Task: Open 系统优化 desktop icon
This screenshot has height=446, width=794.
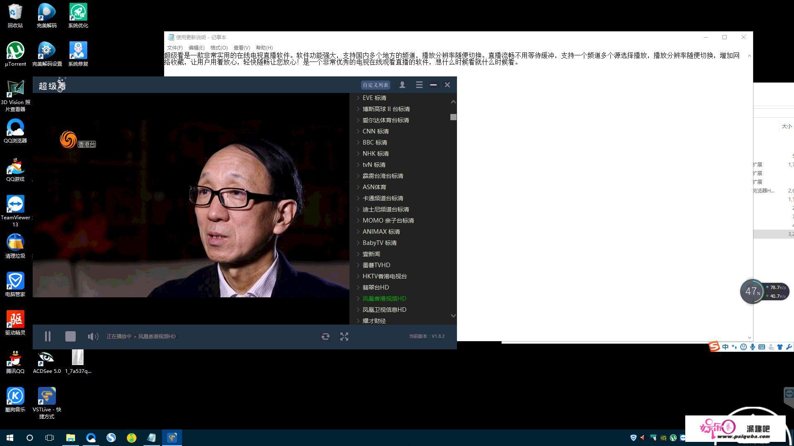Action: point(78,16)
